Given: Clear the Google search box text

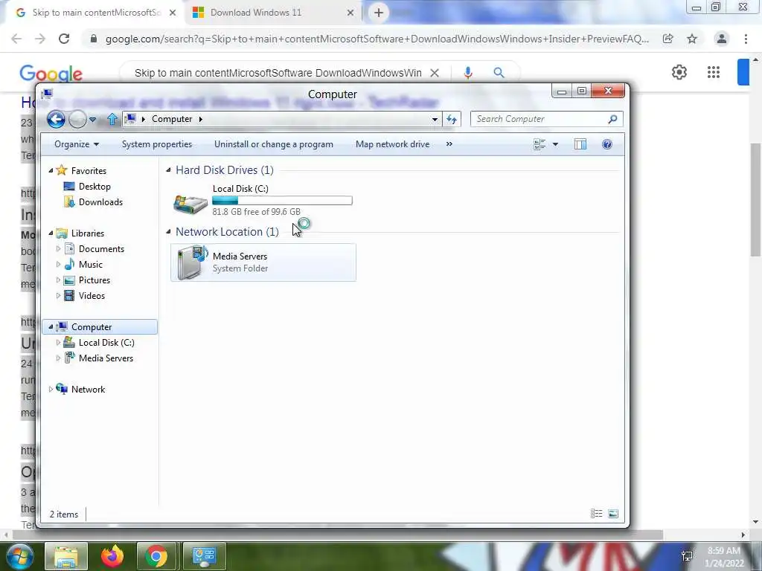Looking at the screenshot, I should (435, 73).
